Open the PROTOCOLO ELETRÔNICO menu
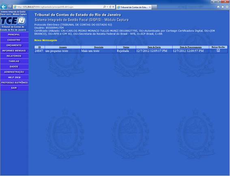230x176 pixels. coord(14,83)
